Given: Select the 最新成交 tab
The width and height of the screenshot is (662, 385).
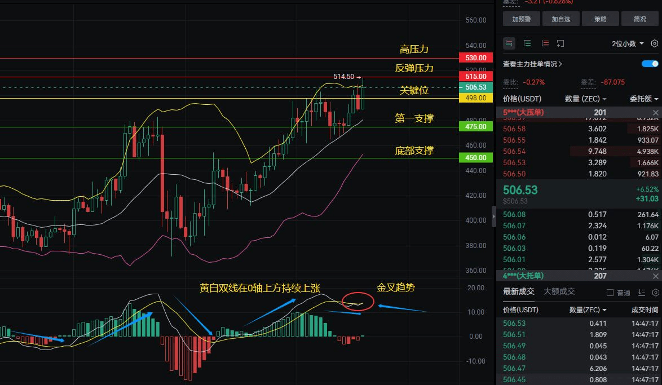Looking at the screenshot, I should click(x=518, y=291).
